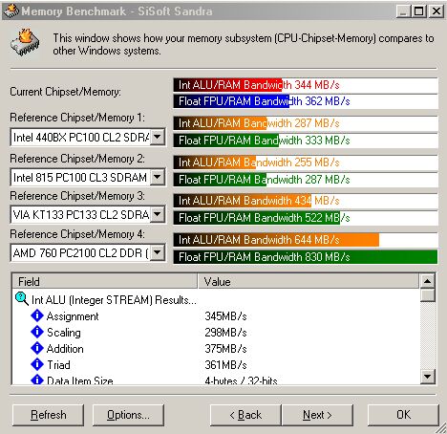This screenshot has width=447, height=434.
Task: Click the Sandra app icon in title bar
Action: pyautogui.click(x=11, y=11)
